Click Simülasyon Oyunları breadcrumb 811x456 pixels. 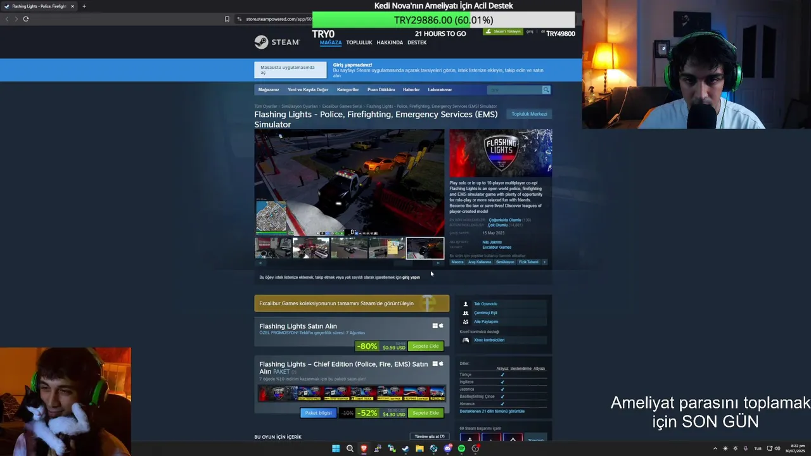tap(300, 106)
